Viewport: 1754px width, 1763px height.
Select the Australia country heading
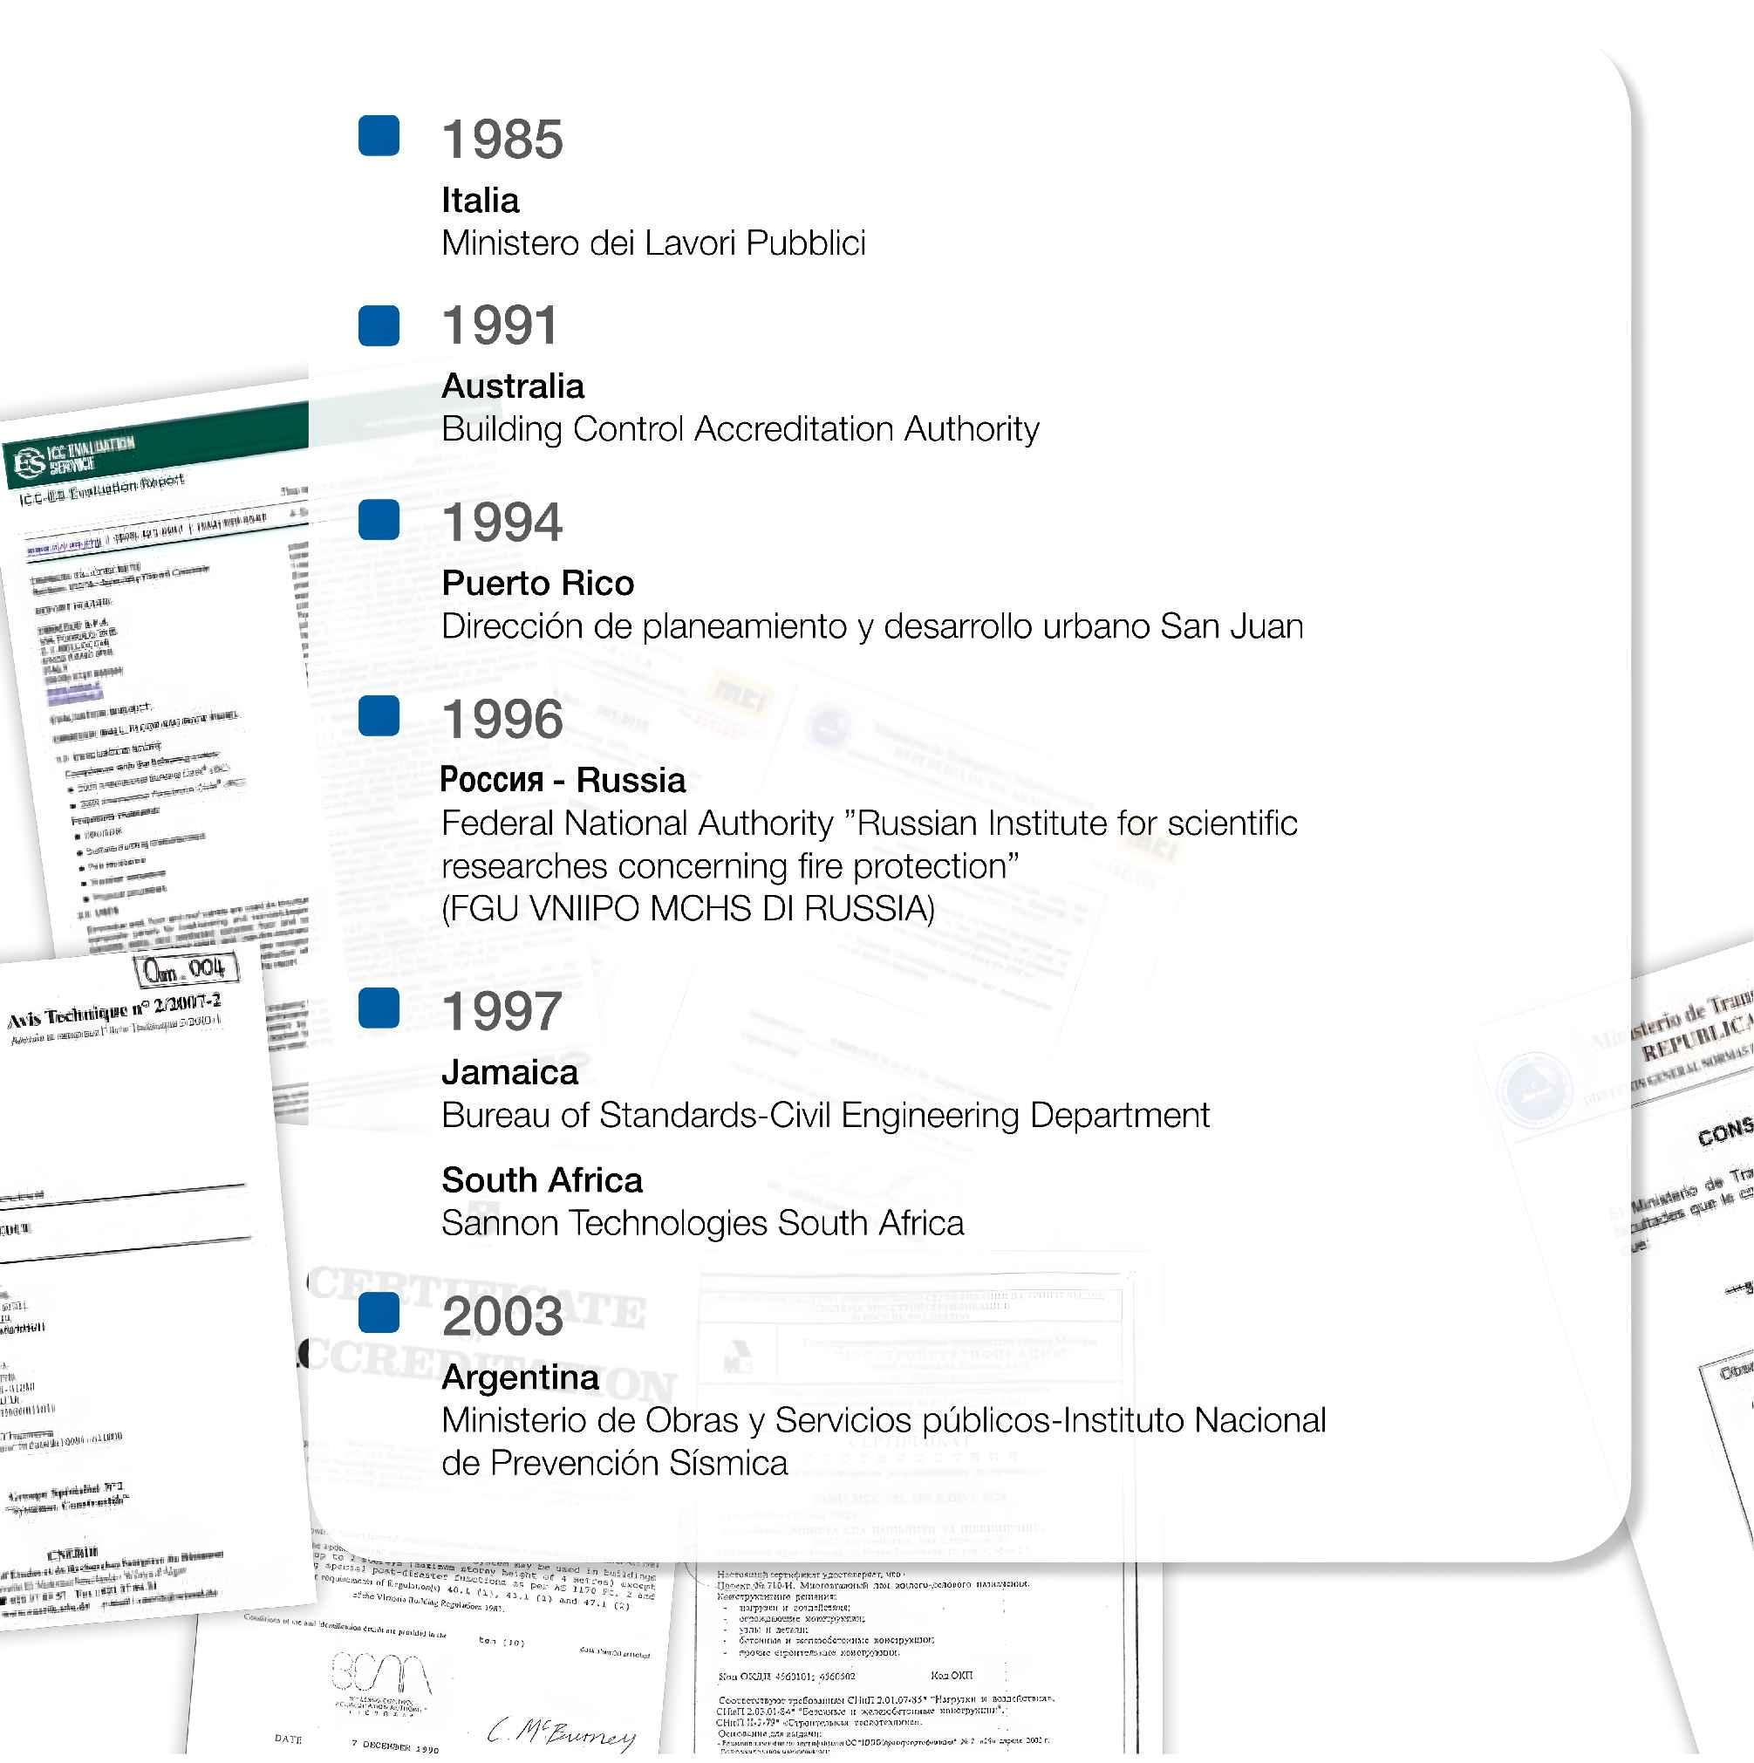coord(512,386)
